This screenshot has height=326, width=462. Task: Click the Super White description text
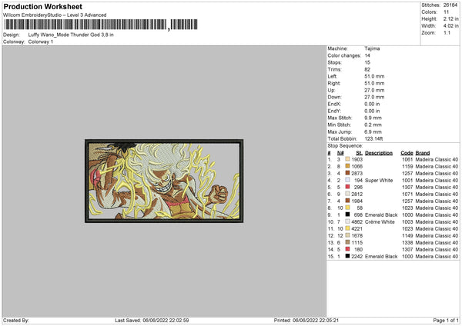click(x=379, y=181)
